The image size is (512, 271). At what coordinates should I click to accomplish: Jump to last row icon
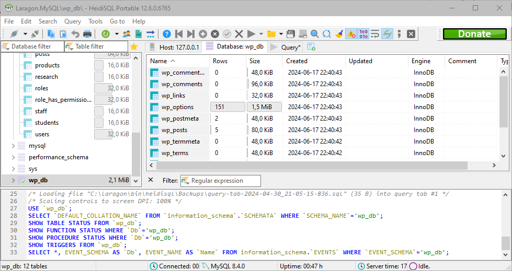click(x=191, y=34)
